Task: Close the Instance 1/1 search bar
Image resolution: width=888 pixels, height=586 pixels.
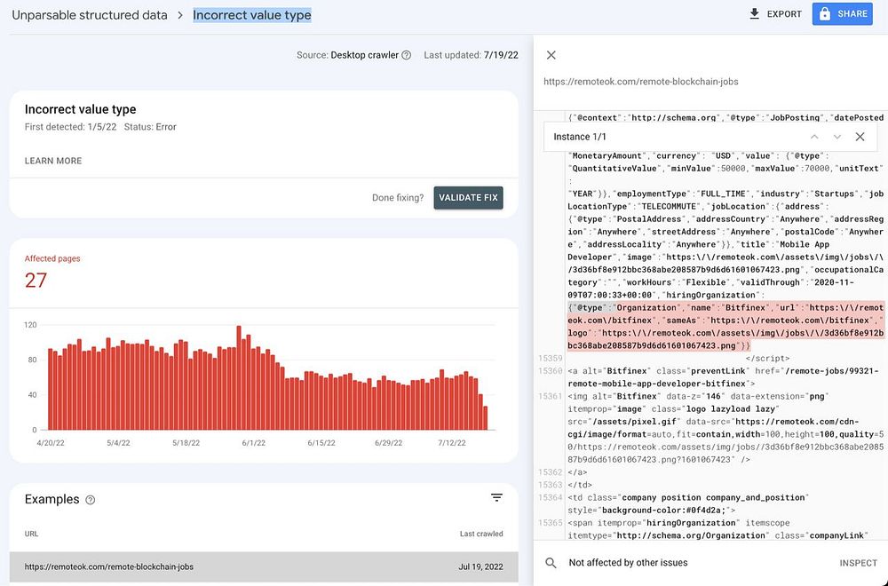Action: [860, 137]
